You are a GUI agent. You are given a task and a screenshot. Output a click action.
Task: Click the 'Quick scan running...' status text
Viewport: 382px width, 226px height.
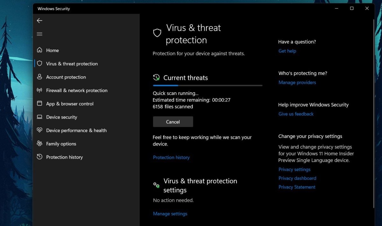176,93
